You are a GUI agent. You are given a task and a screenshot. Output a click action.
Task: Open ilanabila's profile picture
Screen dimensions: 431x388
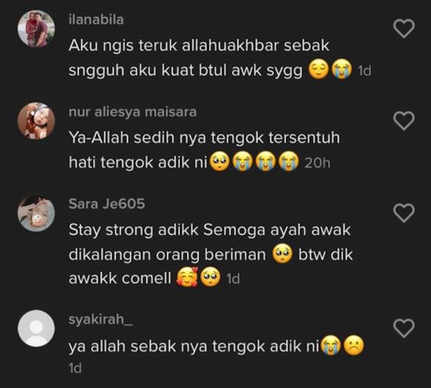pyautogui.click(x=36, y=29)
